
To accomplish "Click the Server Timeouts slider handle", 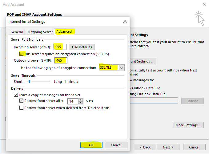I will (29, 82).
